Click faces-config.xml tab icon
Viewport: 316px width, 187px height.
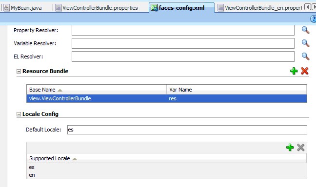click(155, 8)
